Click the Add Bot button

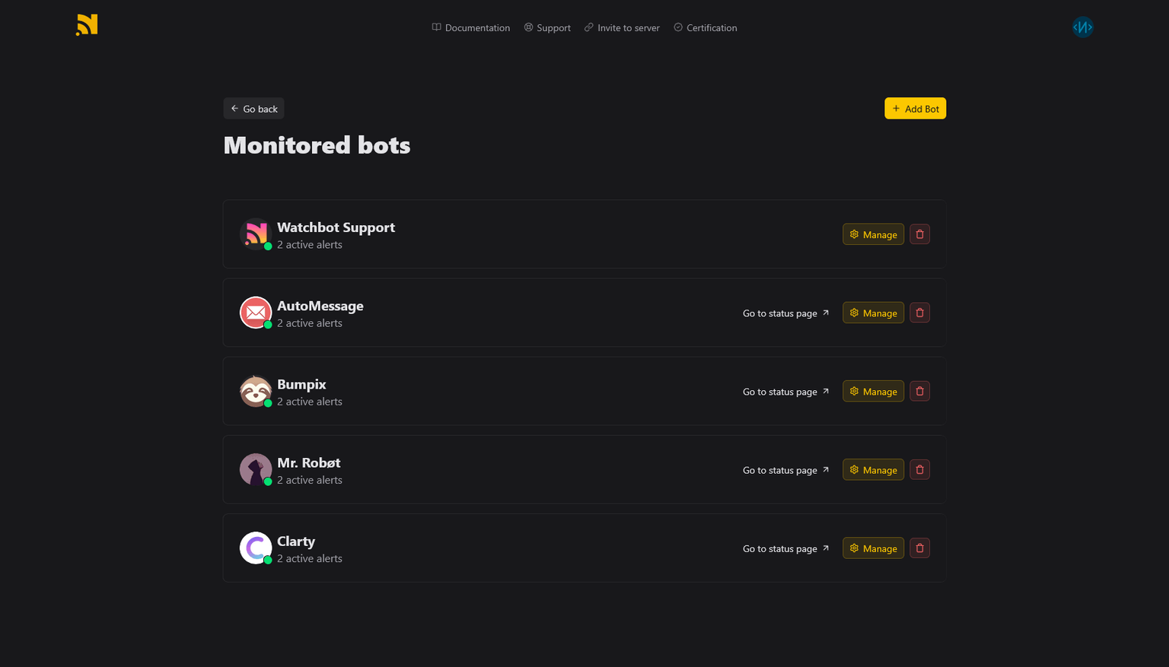coord(915,109)
